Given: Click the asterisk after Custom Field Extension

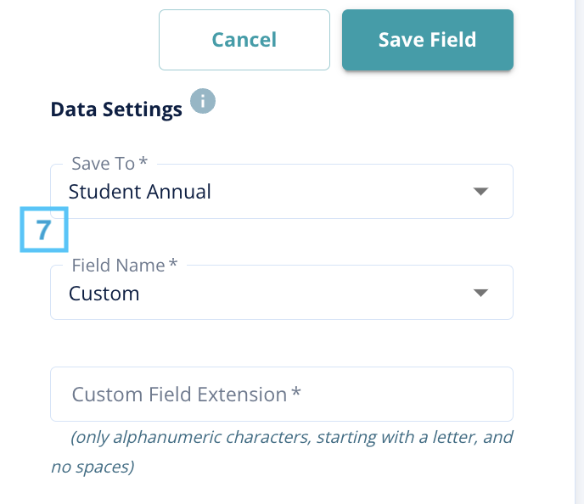Looking at the screenshot, I should pos(296,394).
